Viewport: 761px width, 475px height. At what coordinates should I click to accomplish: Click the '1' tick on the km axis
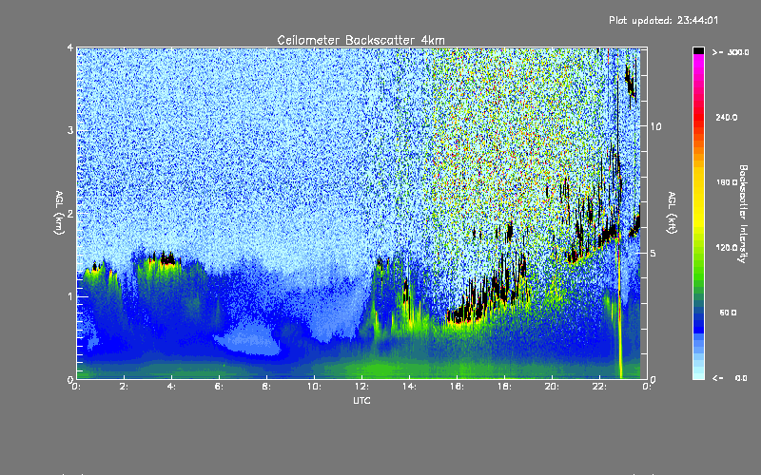click(70, 296)
